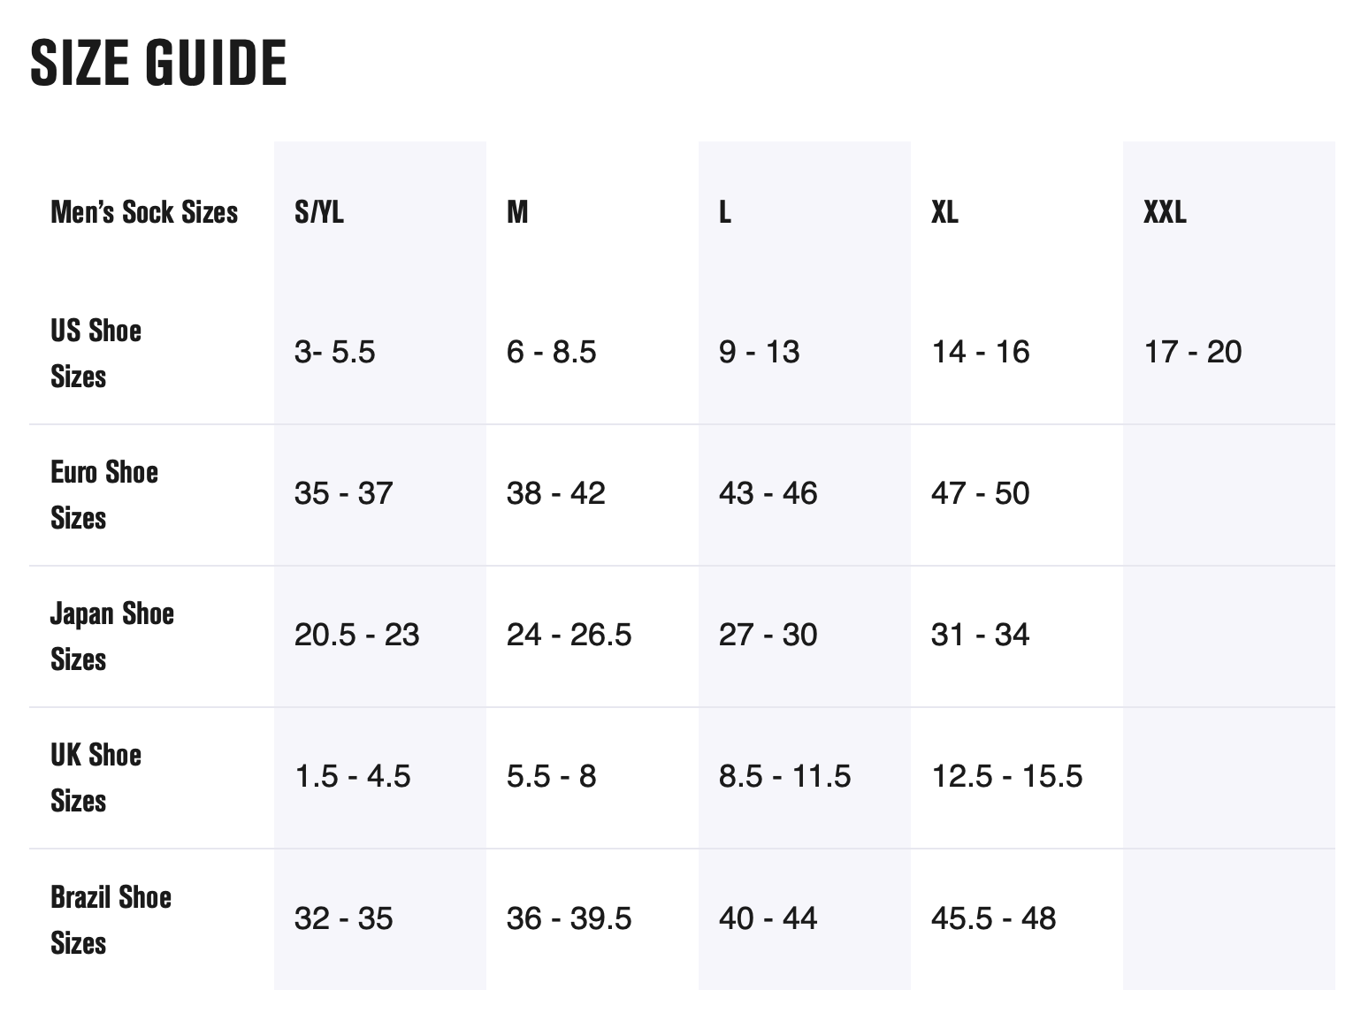Select the XXL column header
The height and width of the screenshot is (1013, 1353).
(1165, 212)
